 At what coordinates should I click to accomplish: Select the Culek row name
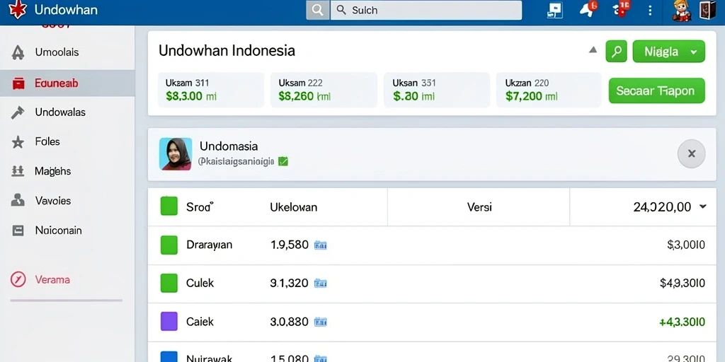pos(200,283)
